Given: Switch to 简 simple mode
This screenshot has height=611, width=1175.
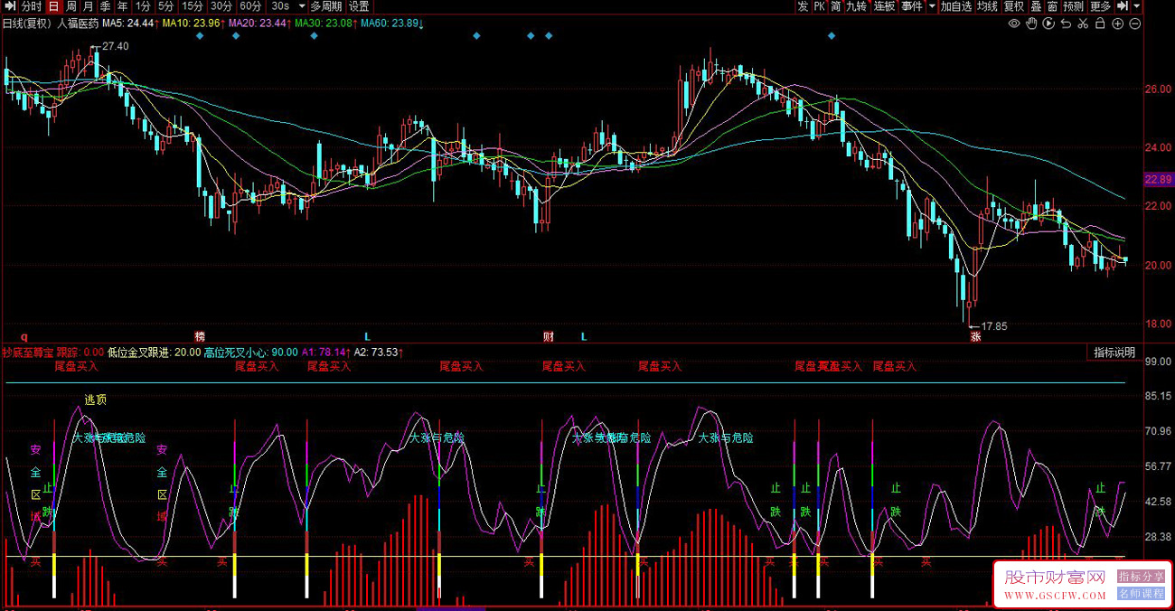Looking at the screenshot, I should pyautogui.click(x=836, y=6).
